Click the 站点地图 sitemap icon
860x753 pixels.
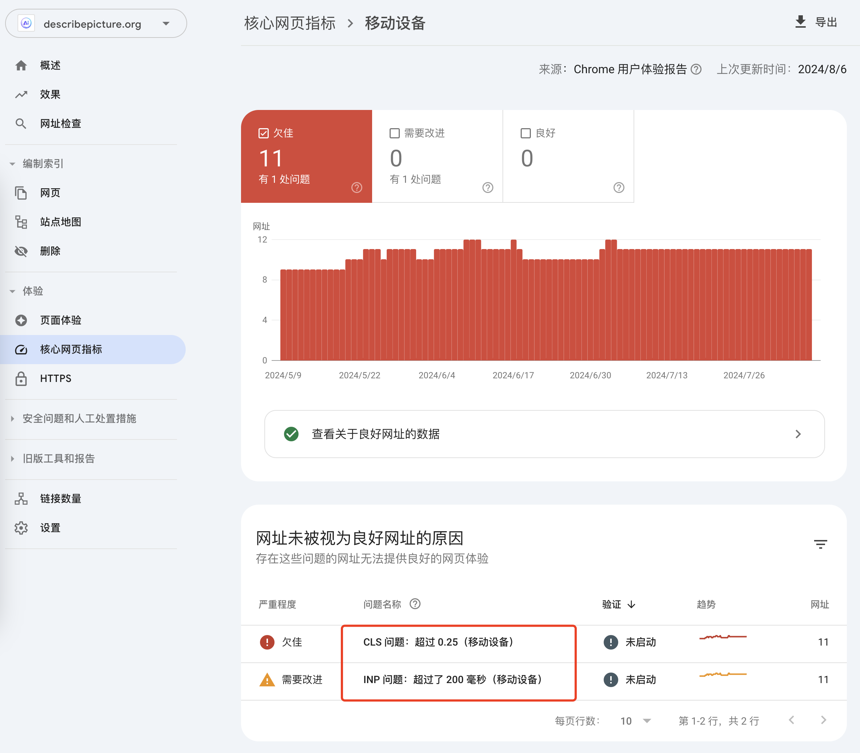pyautogui.click(x=21, y=222)
